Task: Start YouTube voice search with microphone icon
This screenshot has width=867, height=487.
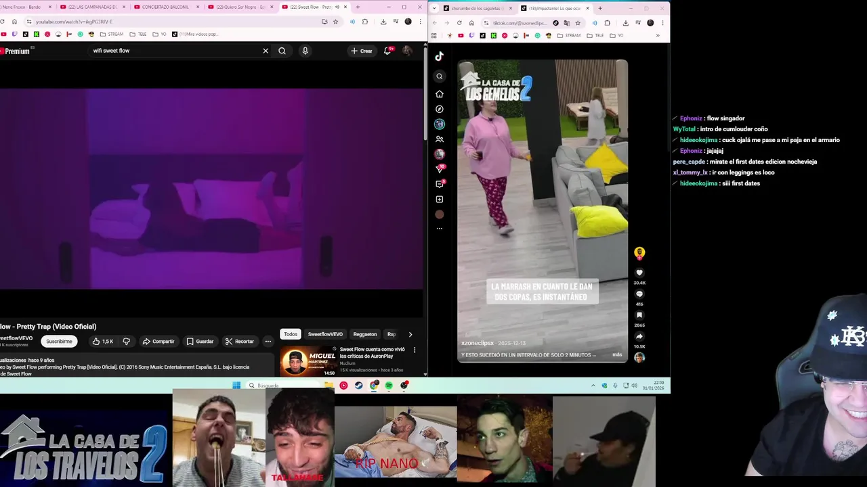Action: coord(305,51)
